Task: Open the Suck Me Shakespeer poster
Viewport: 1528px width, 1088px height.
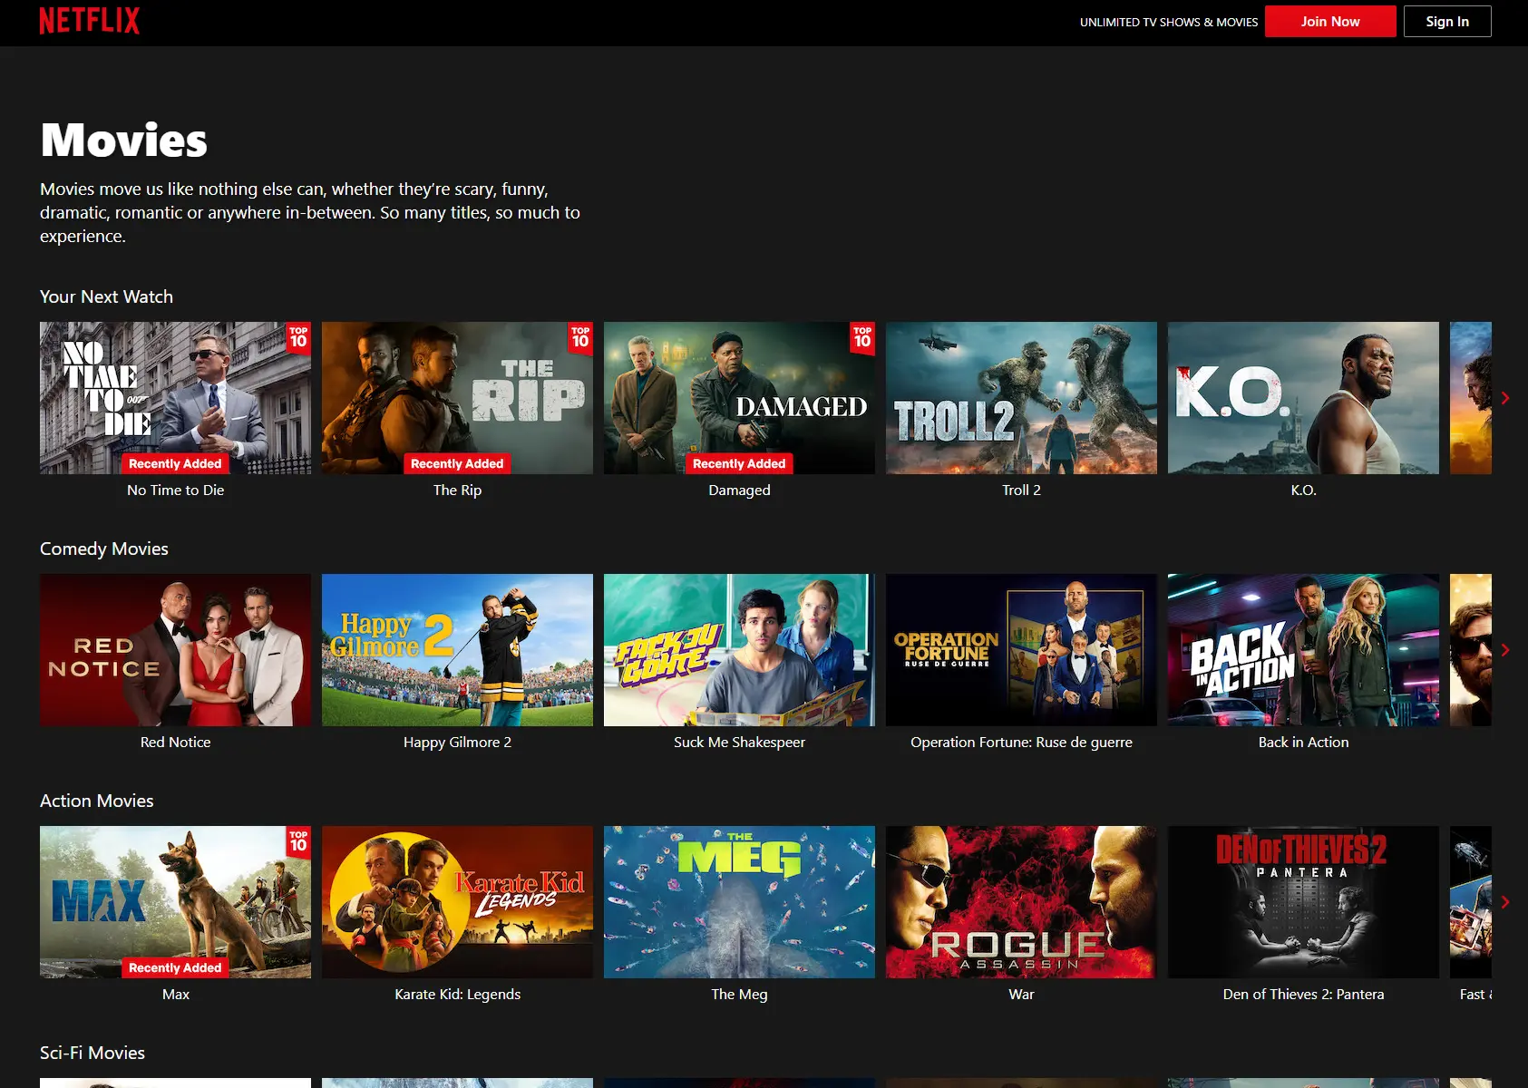Action: 739,650
